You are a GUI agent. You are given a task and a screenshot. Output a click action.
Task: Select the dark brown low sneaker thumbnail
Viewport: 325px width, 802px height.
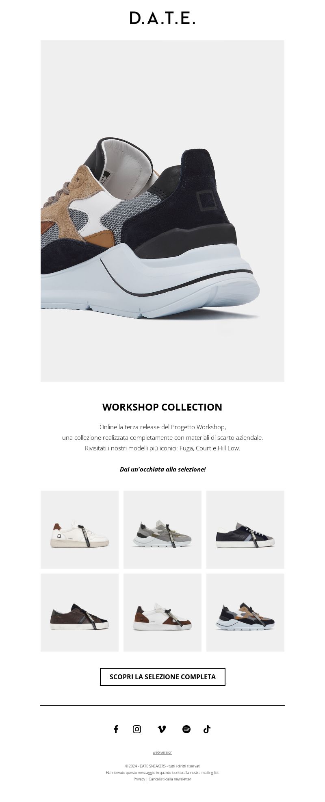point(80,613)
